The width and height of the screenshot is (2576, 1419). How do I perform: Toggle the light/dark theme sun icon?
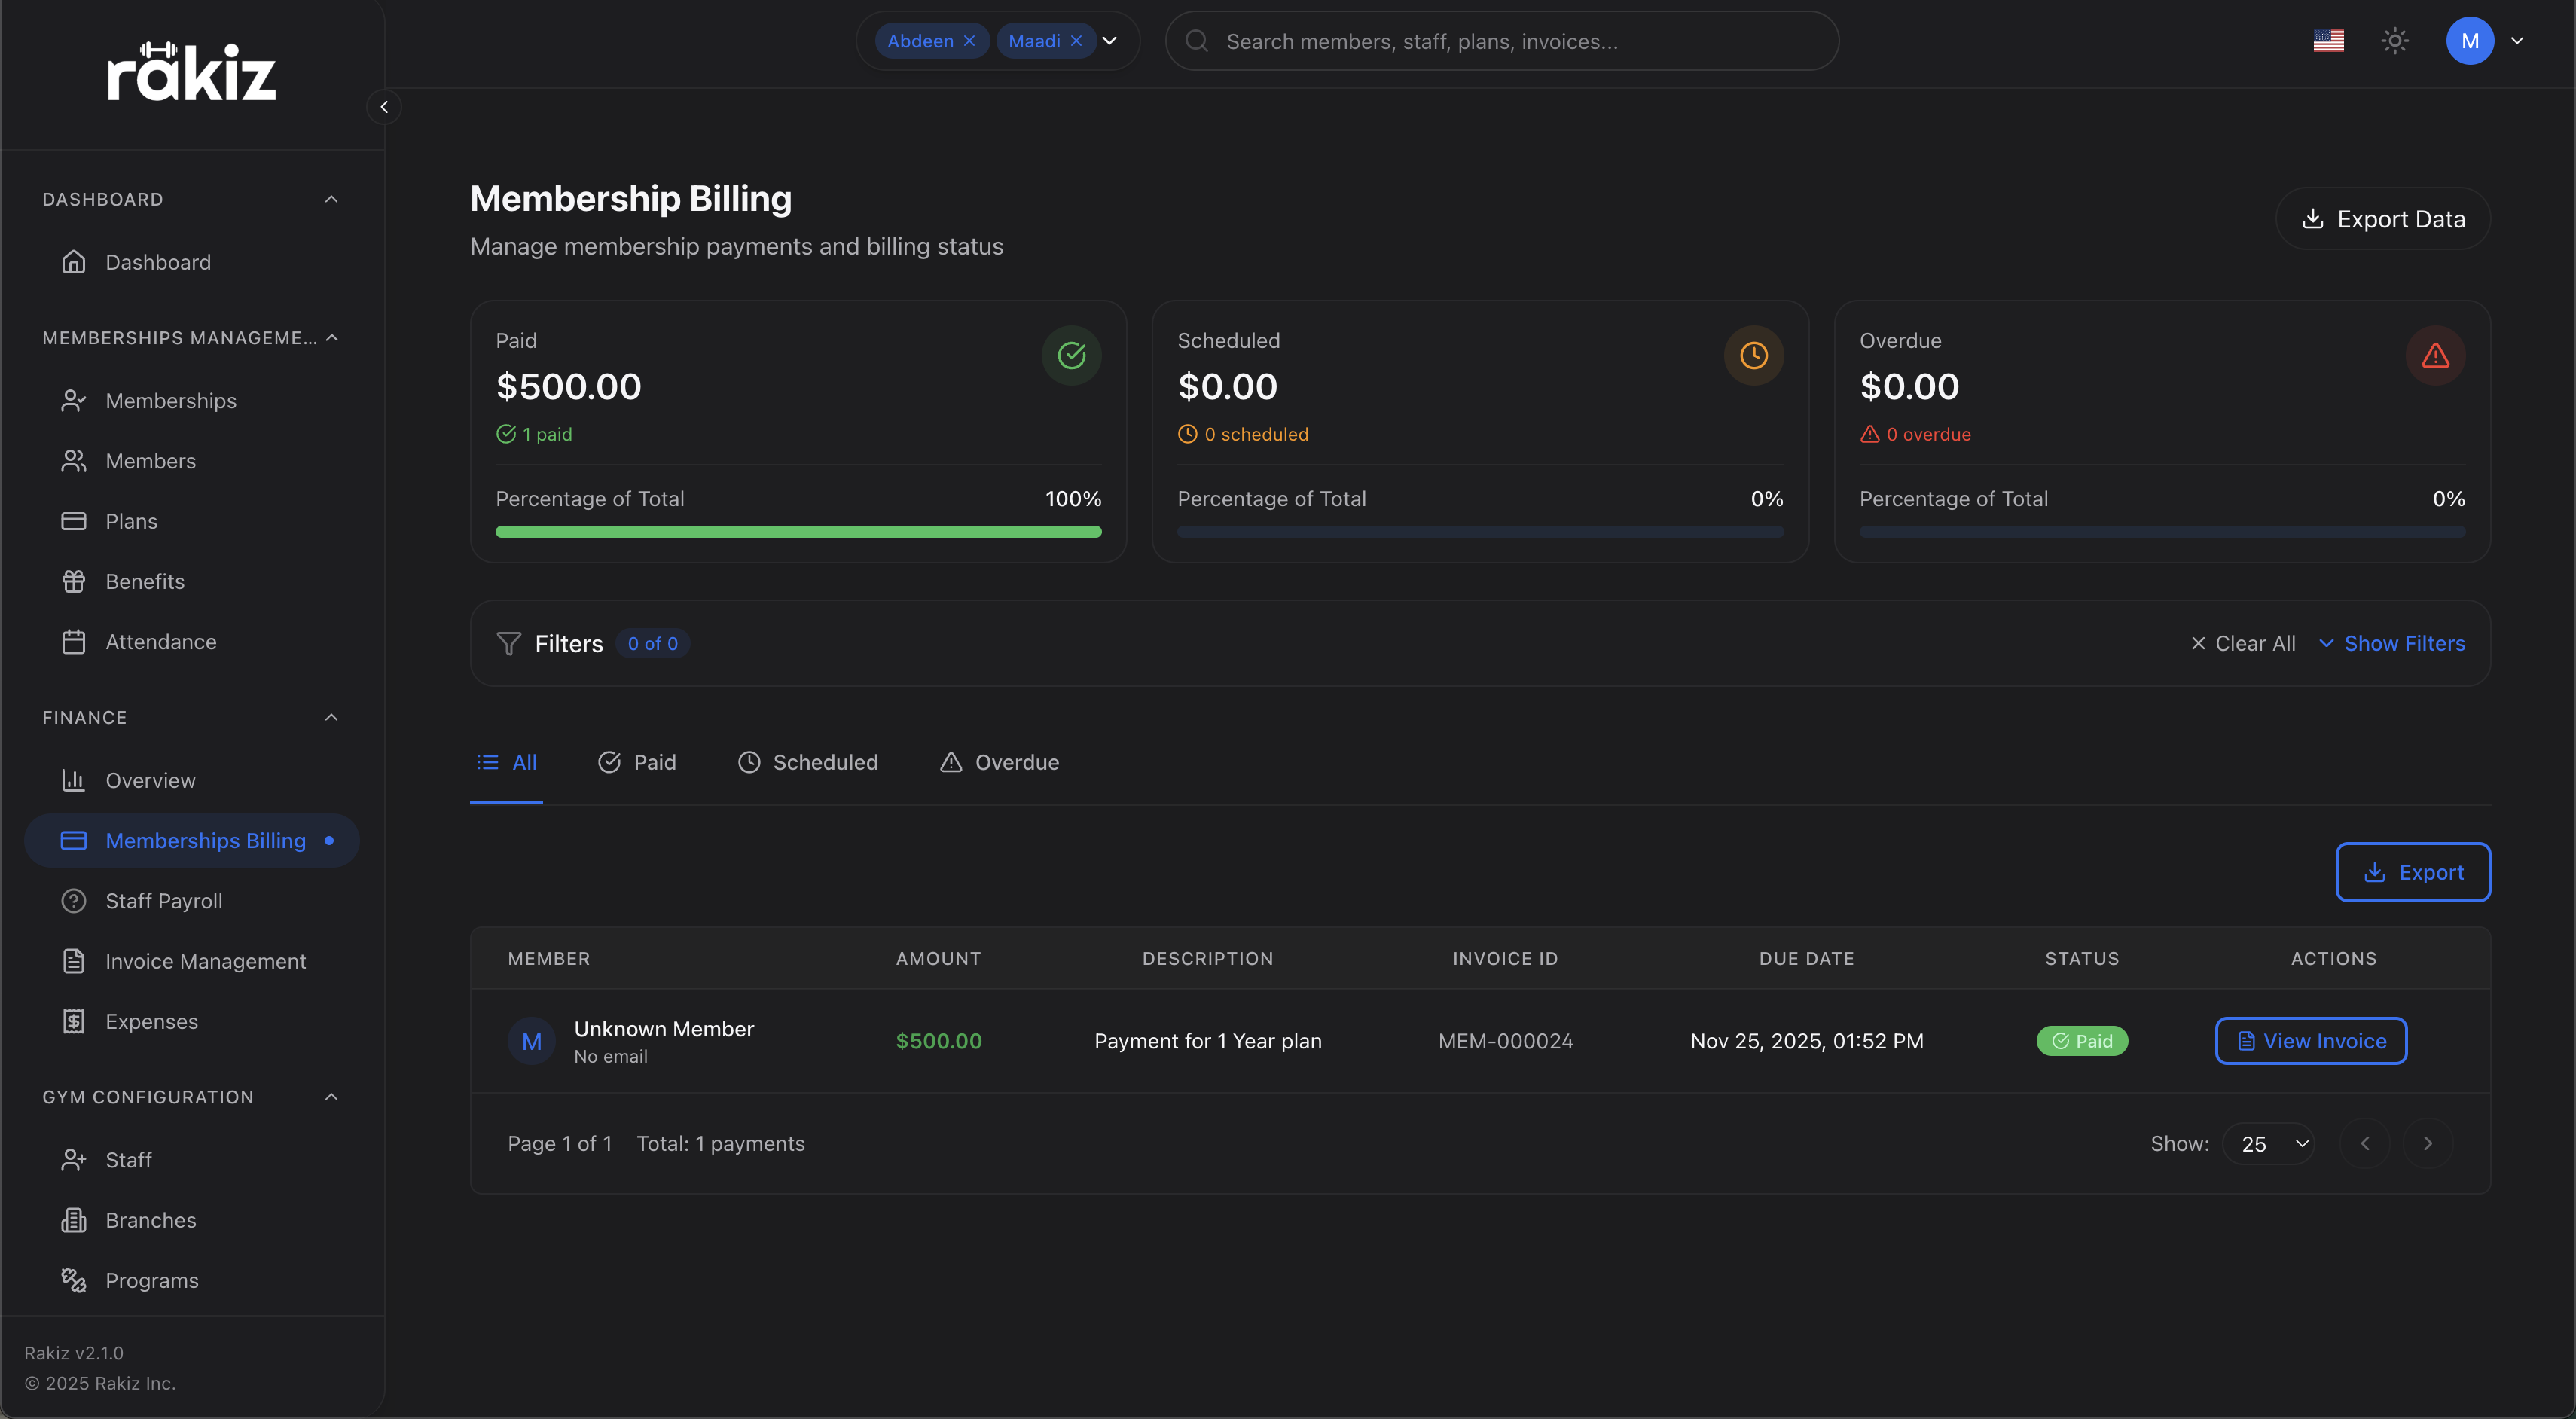[2395, 41]
